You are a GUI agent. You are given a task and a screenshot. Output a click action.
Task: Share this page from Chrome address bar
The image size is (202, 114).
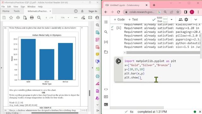[171, 12]
